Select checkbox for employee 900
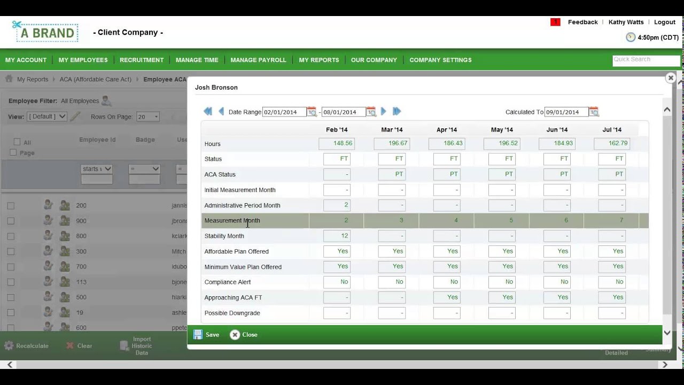The image size is (684, 385). pyautogui.click(x=11, y=221)
